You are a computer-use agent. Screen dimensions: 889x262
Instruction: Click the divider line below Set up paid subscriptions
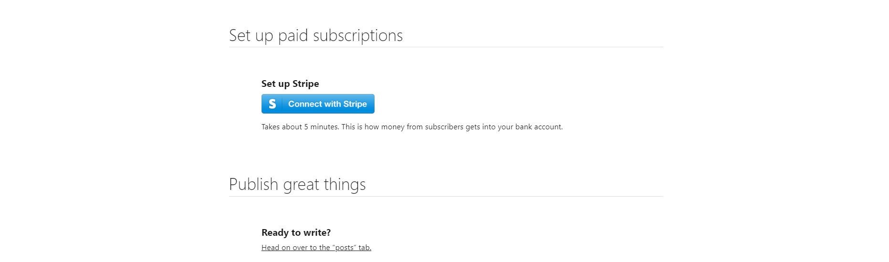[446, 47]
